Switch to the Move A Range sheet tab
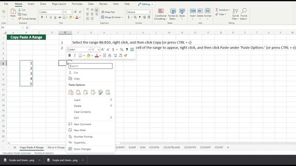Image resolution: width=296 pixels, height=166 pixels. [56, 148]
